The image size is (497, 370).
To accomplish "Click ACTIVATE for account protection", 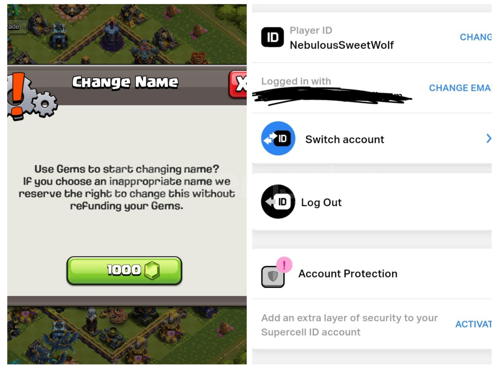I will (x=473, y=324).
